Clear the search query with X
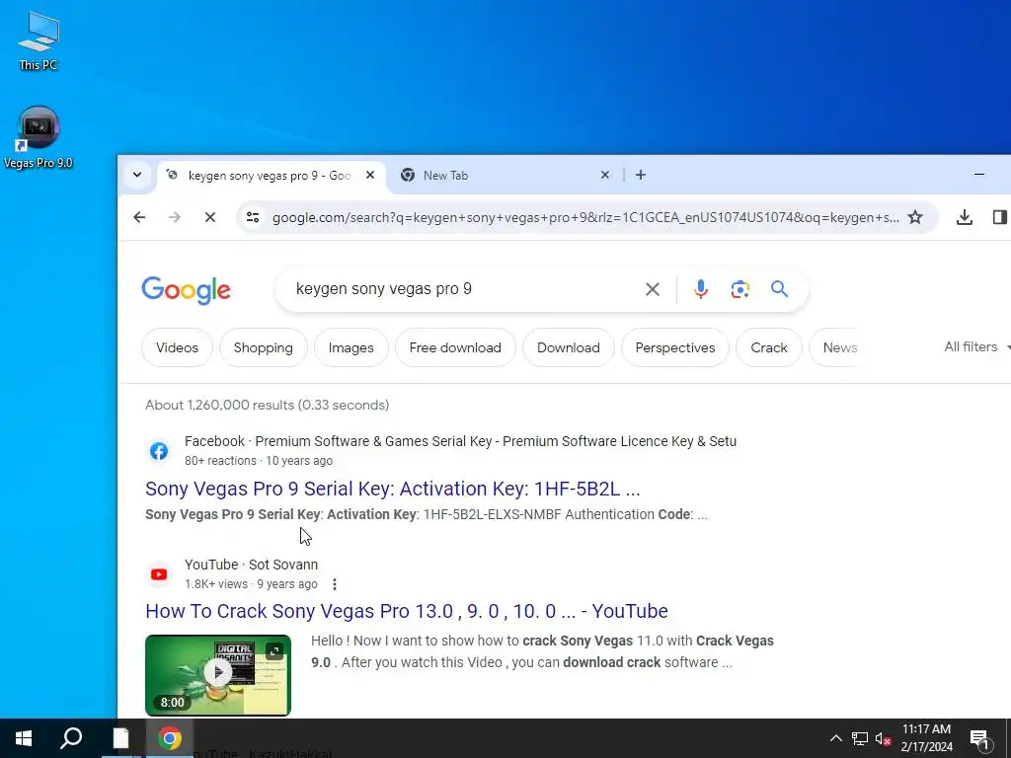 click(x=653, y=289)
